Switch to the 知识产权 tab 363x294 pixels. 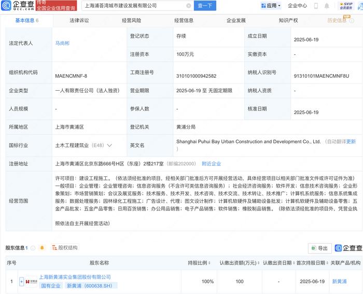[x=288, y=20]
